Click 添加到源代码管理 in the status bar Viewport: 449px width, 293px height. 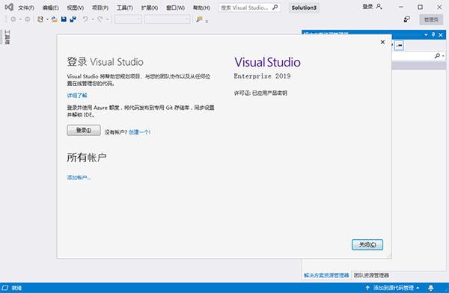click(394, 288)
